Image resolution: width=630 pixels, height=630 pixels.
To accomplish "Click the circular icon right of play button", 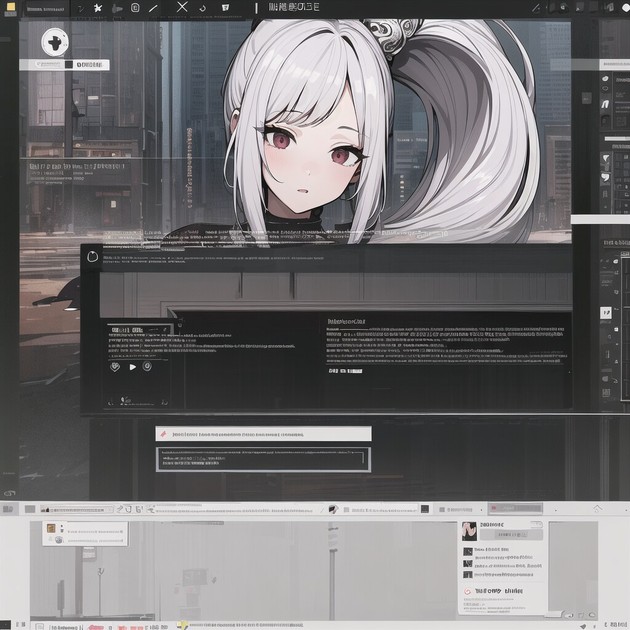I will [147, 366].
